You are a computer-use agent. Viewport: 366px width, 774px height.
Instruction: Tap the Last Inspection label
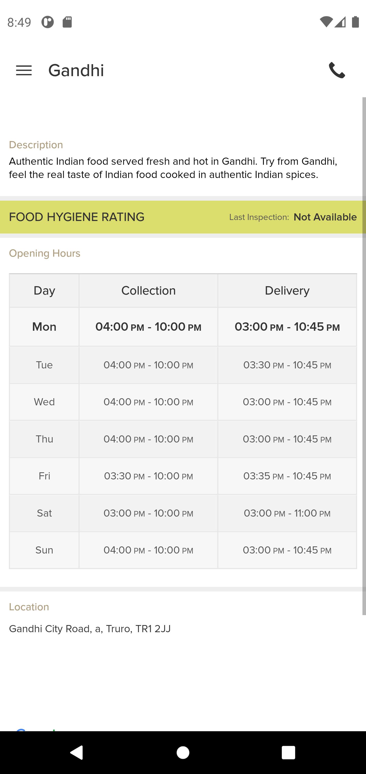click(x=259, y=217)
